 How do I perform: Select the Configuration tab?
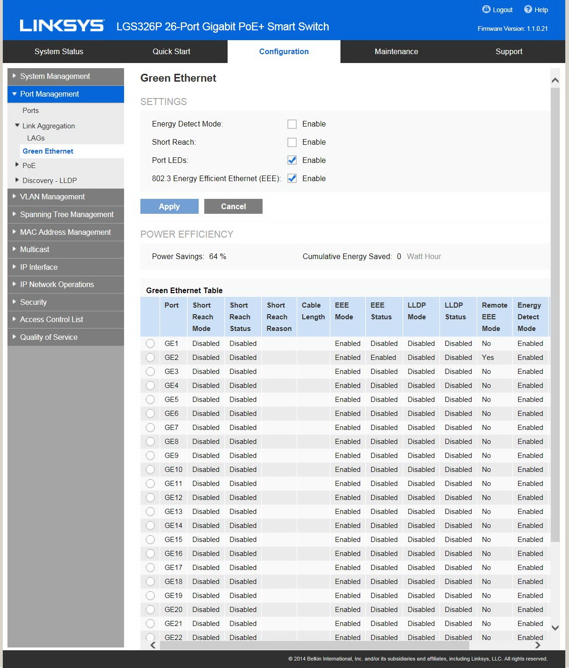284,51
